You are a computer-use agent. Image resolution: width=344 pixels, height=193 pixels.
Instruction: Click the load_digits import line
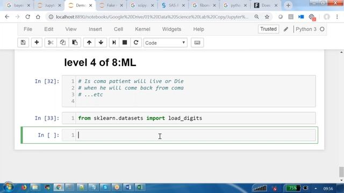(x=140, y=118)
